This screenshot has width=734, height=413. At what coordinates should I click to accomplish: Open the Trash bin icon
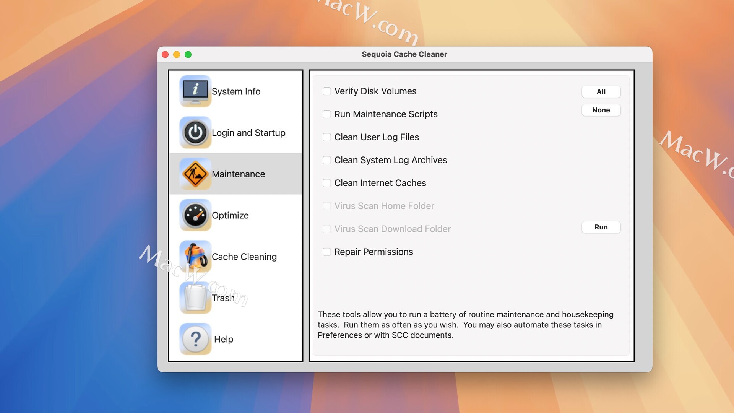click(x=195, y=298)
